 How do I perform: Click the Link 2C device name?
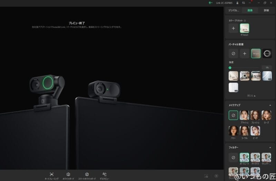tap(224, 3)
